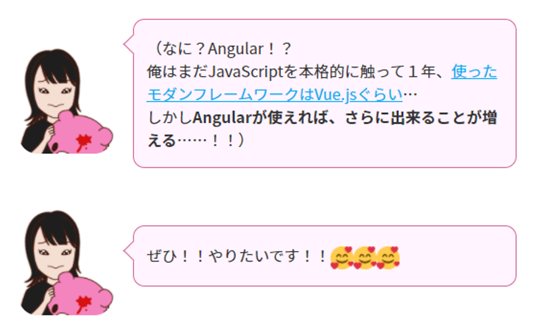Click the red splat on the bottom bear
This screenshot has width=537, height=327.
(83, 303)
